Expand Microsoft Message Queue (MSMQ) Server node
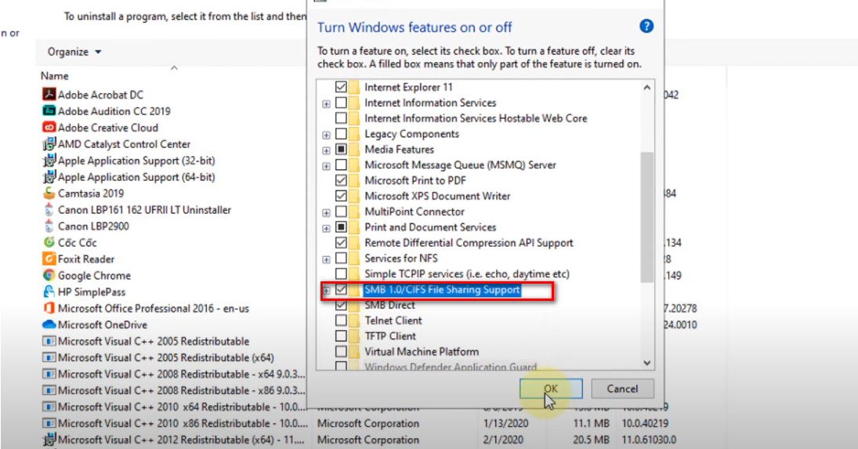The height and width of the screenshot is (449, 858). click(326, 165)
